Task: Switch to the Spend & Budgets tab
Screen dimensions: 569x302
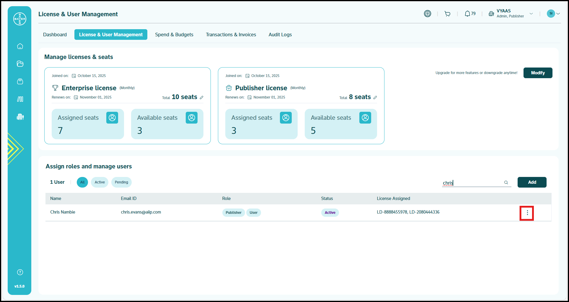Action: [174, 35]
